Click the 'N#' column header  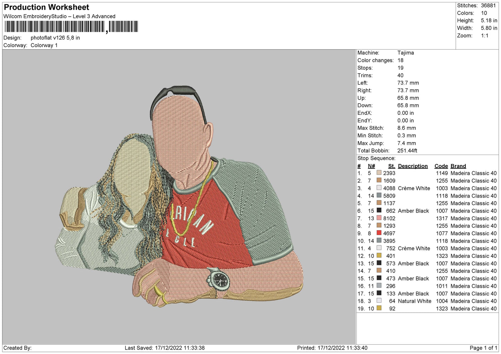[x=371, y=166]
